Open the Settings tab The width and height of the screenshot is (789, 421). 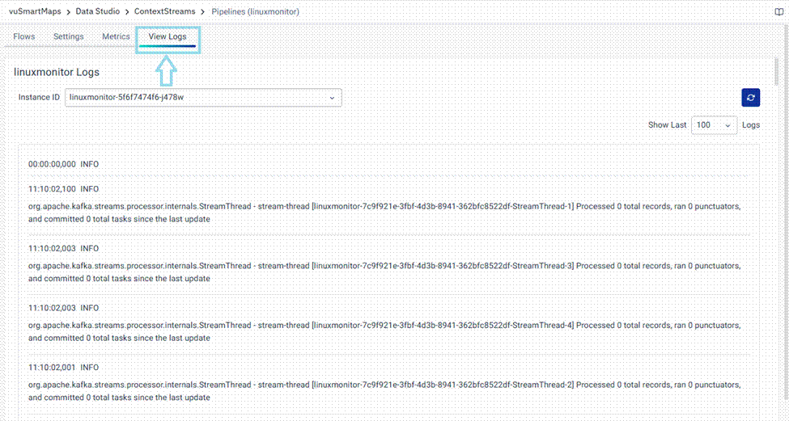coord(69,37)
